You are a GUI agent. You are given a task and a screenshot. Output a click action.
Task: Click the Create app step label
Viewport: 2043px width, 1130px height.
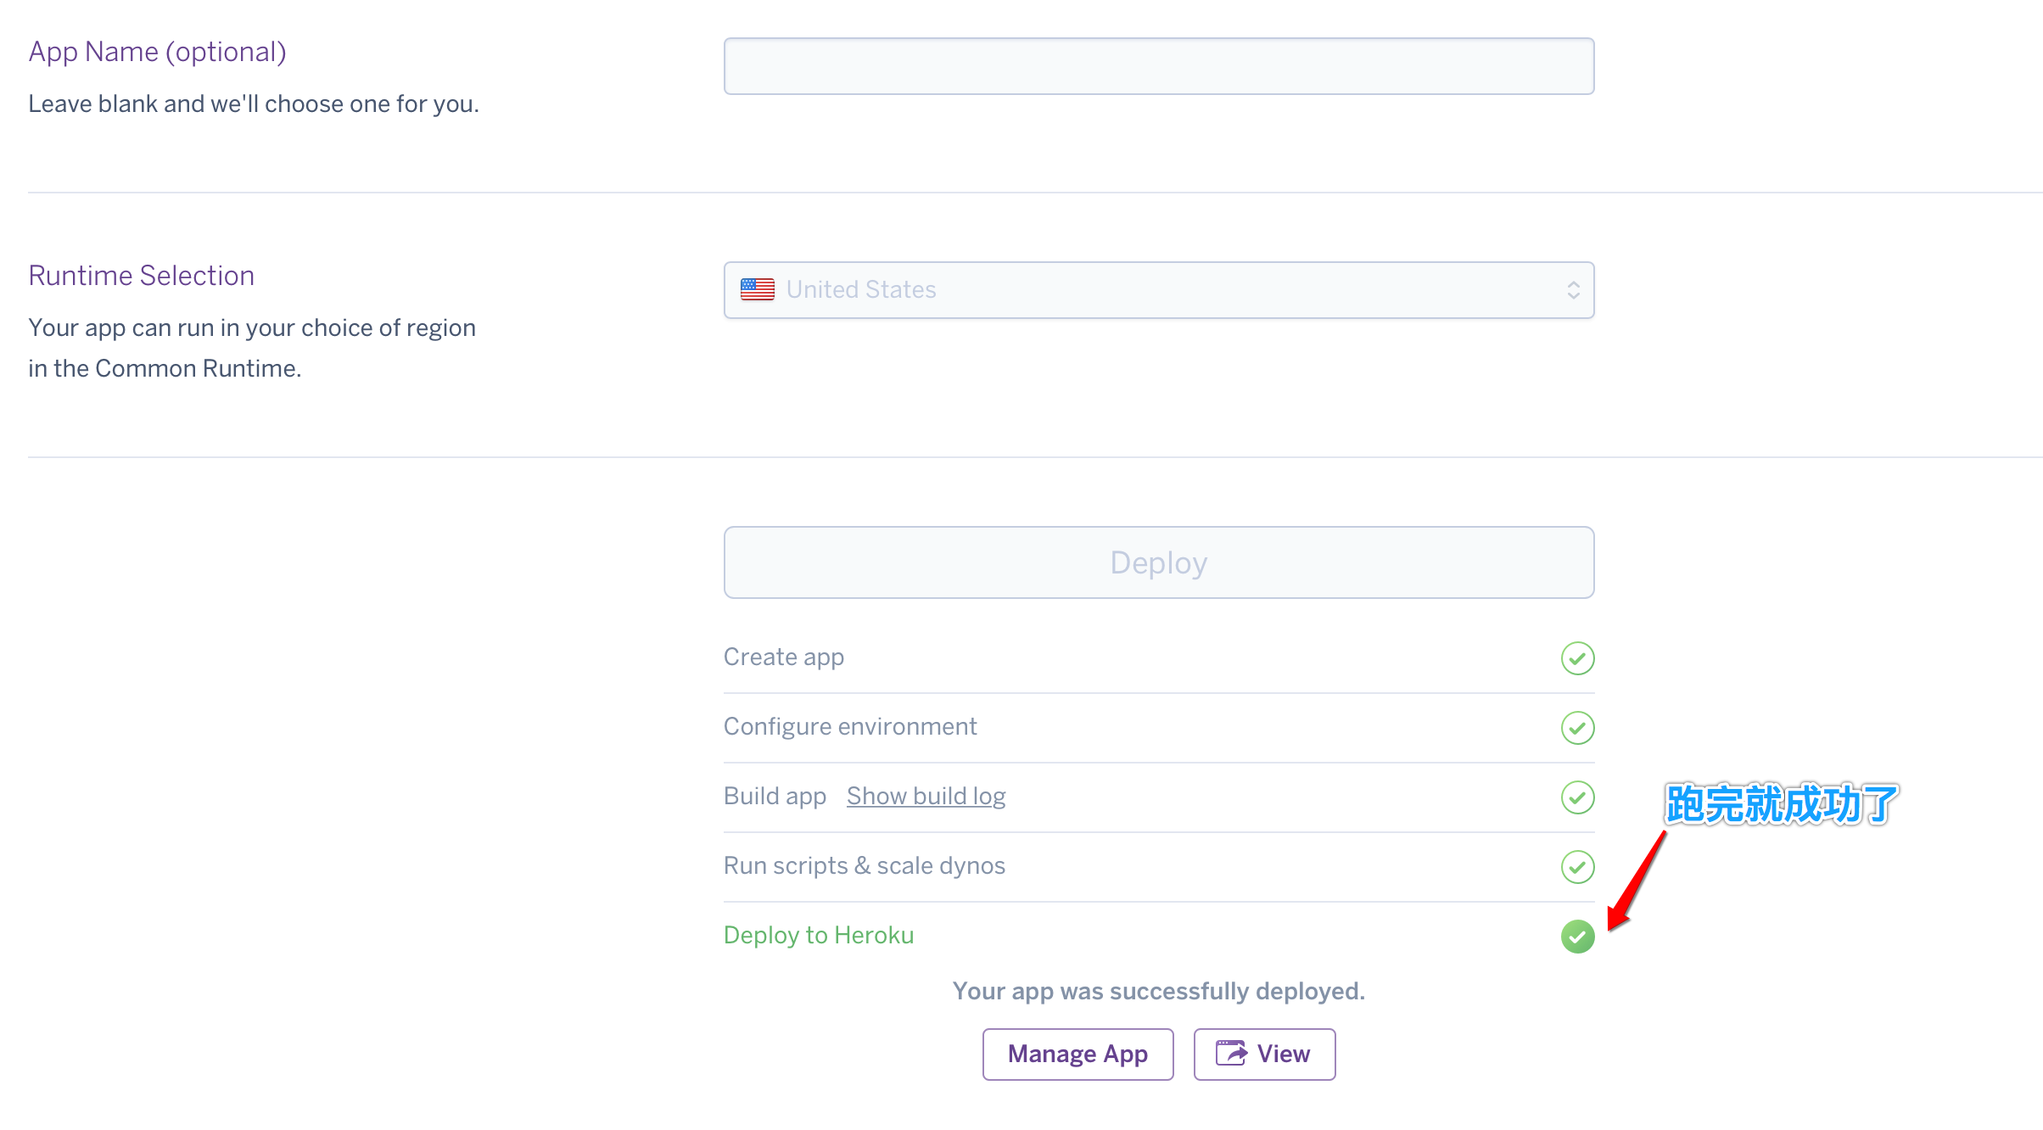783,657
